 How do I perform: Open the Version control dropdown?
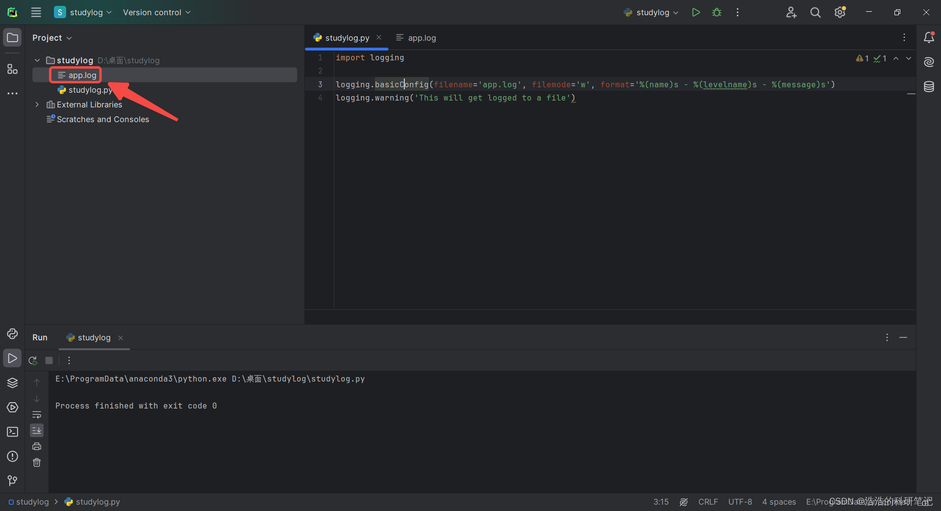pos(156,12)
